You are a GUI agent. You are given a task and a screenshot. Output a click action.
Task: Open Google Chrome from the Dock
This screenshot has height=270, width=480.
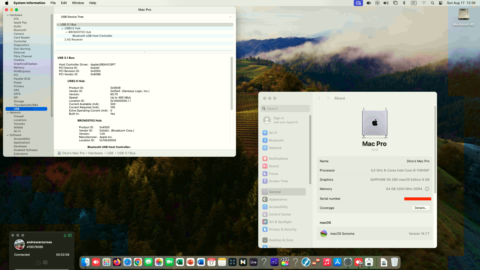pyautogui.click(x=138, y=262)
